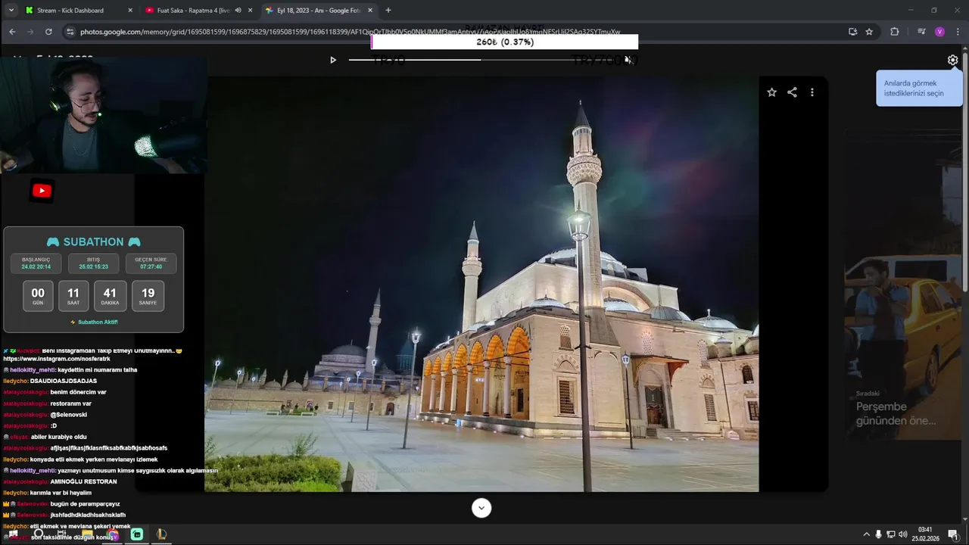This screenshot has height=545, width=969.
Task: Close the Fuat Saka YouTube tab
Action: (250, 11)
